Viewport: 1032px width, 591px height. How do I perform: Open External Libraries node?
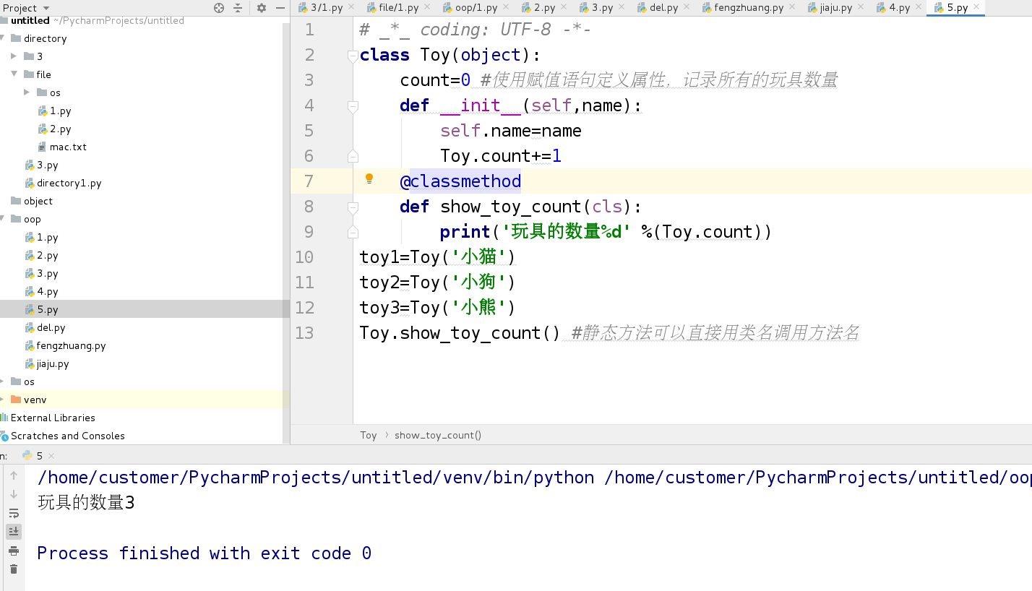coord(53,418)
